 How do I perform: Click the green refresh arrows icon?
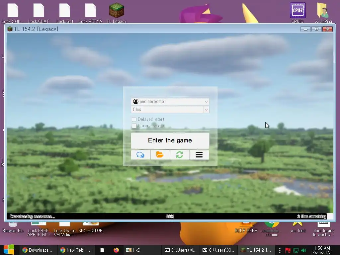[180, 155]
